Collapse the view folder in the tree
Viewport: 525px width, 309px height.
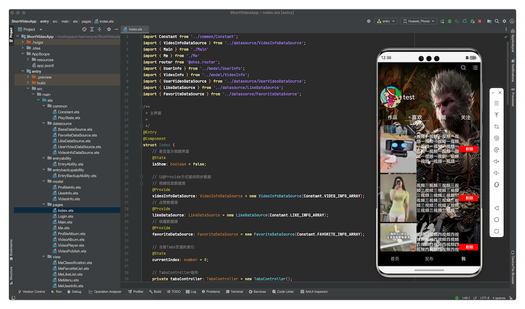[44, 257]
